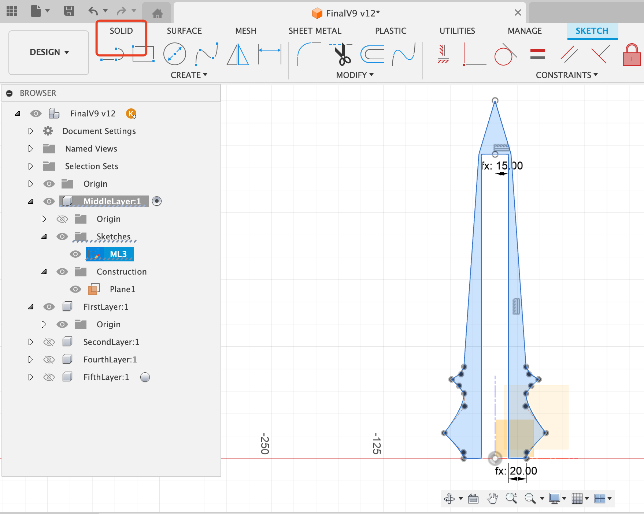644x514 pixels.
Task: Select the Mirror tool
Action: point(238,54)
